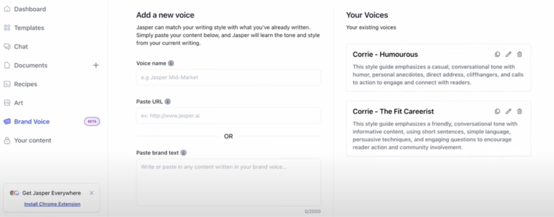The image size is (554, 217).
Task: Delete the Corrie - Humourous voice
Action: [x=520, y=55]
